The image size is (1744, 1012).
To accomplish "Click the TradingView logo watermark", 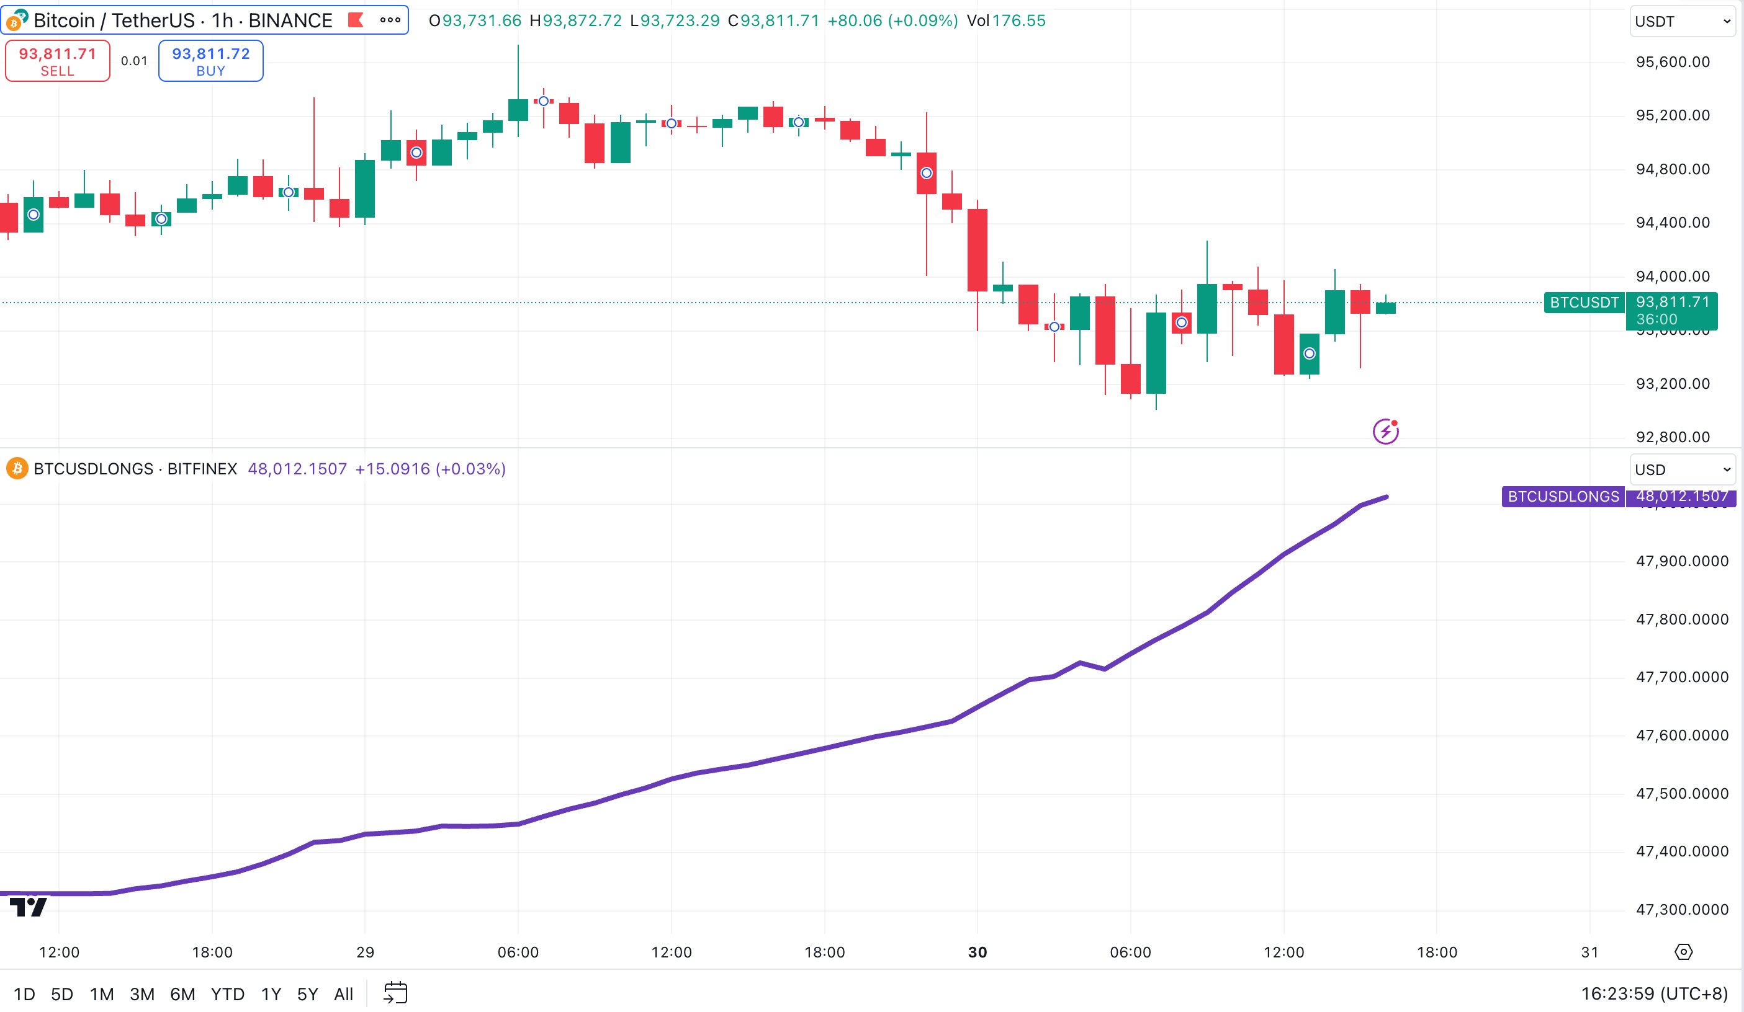I will pos(29,906).
